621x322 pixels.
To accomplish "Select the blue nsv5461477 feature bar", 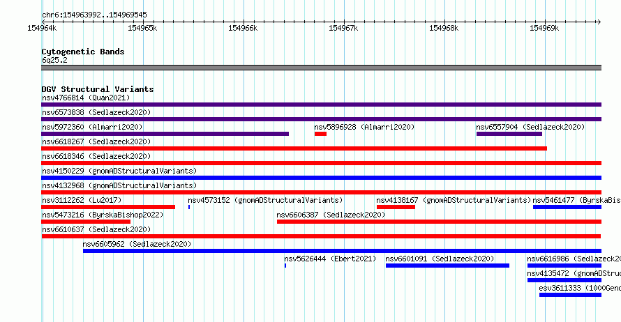I will pos(567,207).
